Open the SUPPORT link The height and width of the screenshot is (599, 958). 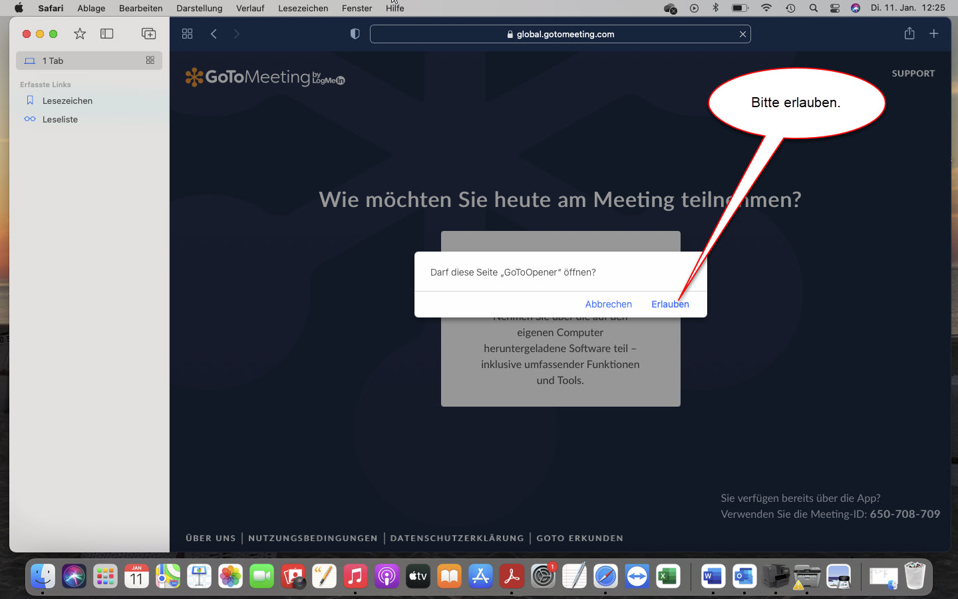pyautogui.click(x=913, y=73)
